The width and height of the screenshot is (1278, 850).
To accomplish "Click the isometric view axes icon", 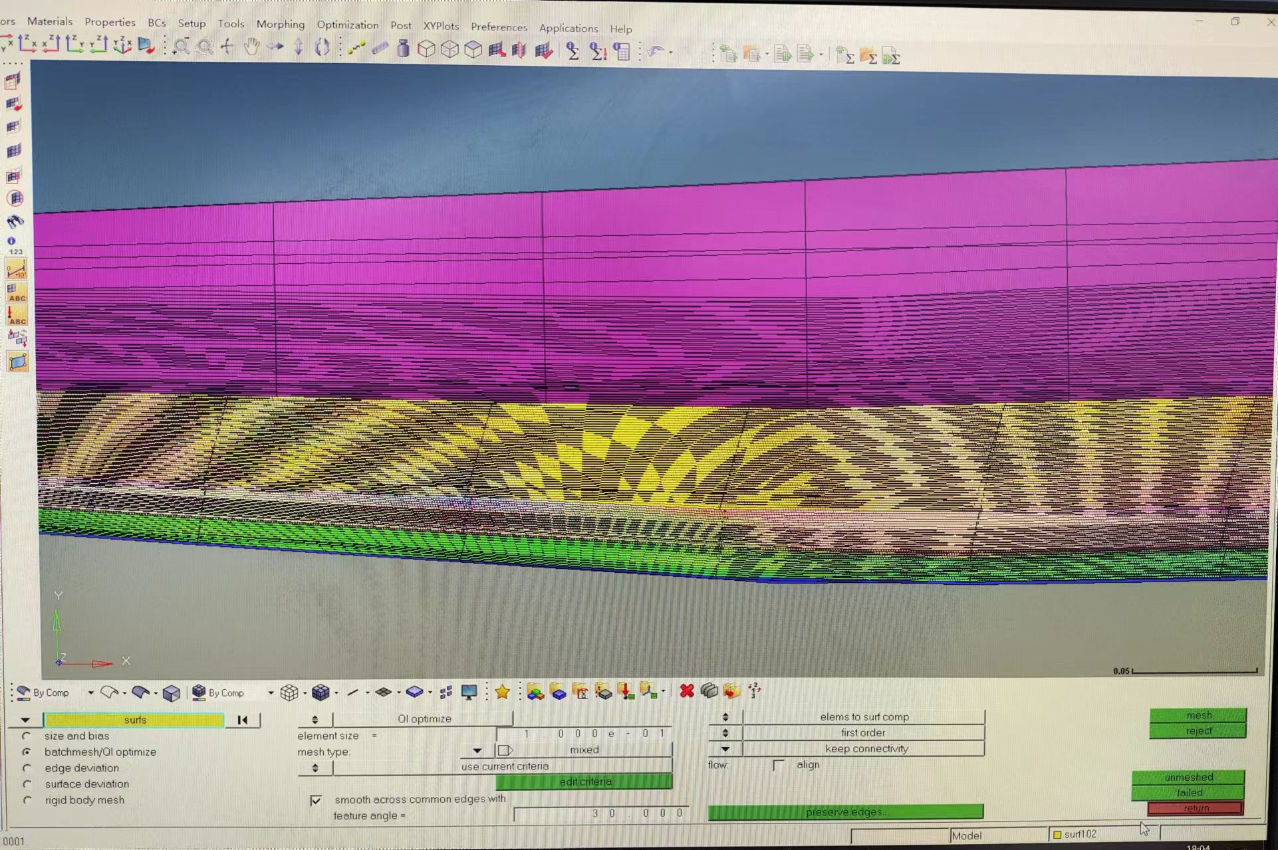I will (x=122, y=45).
